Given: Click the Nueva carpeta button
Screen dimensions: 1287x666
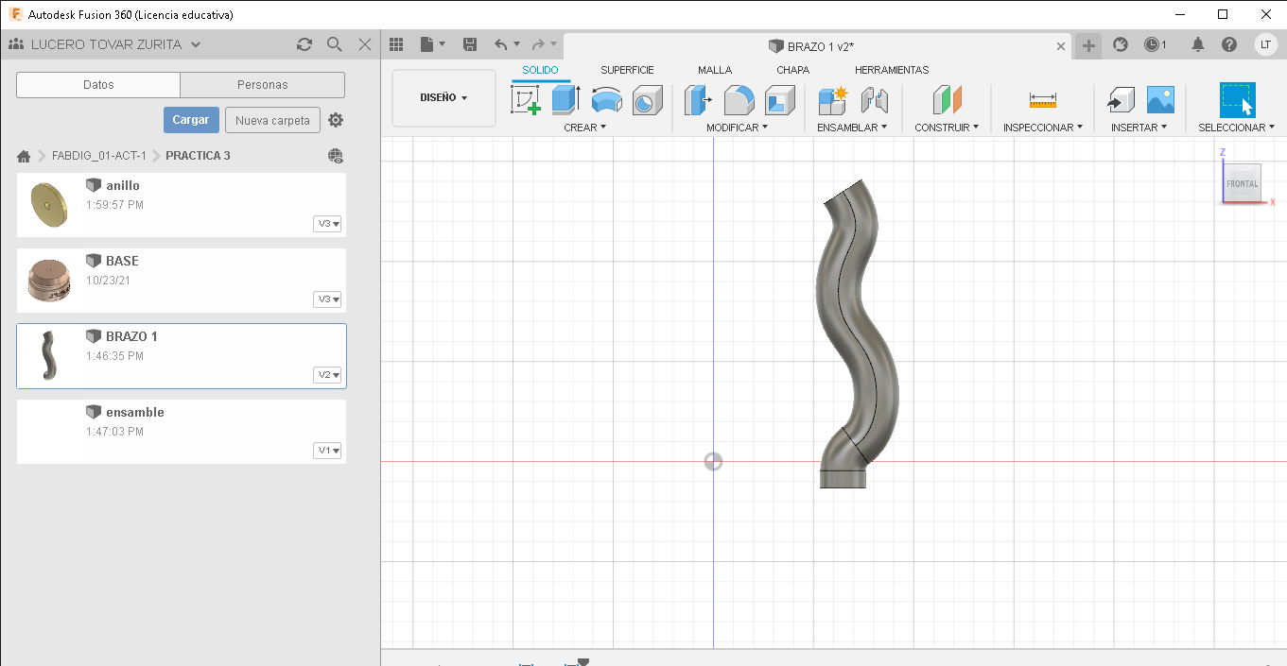Looking at the screenshot, I should (x=272, y=120).
